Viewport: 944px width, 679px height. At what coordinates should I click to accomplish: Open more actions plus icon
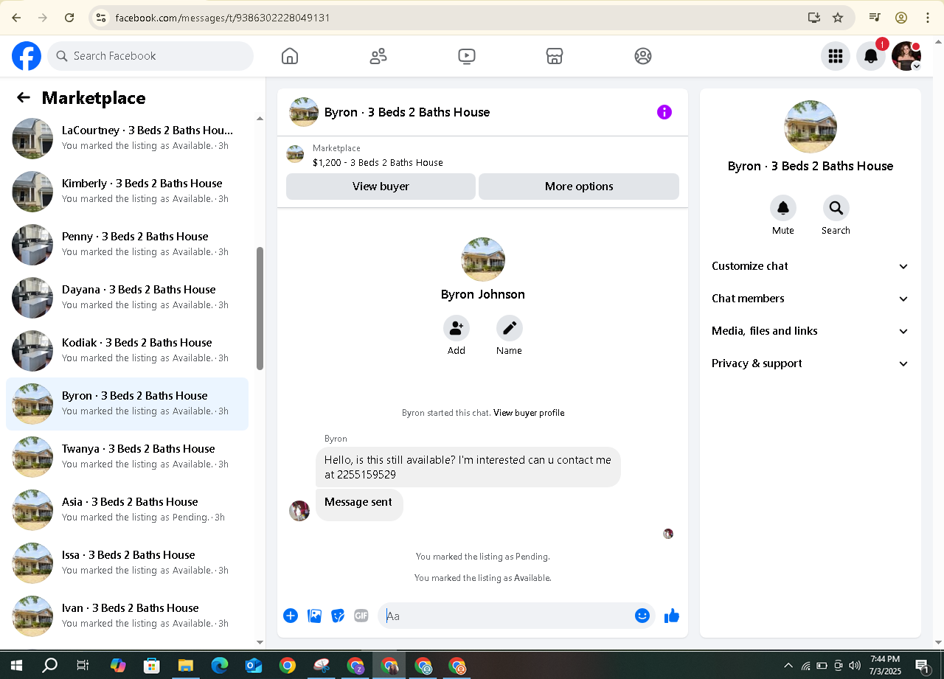[291, 616]
